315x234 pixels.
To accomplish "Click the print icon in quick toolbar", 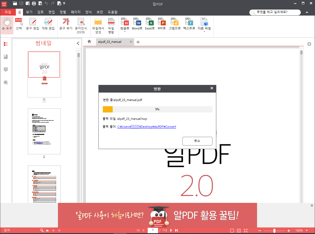I will (34, 3).
